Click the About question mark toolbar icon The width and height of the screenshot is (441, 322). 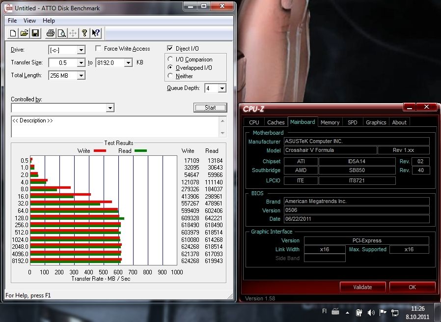coord(84,33)
